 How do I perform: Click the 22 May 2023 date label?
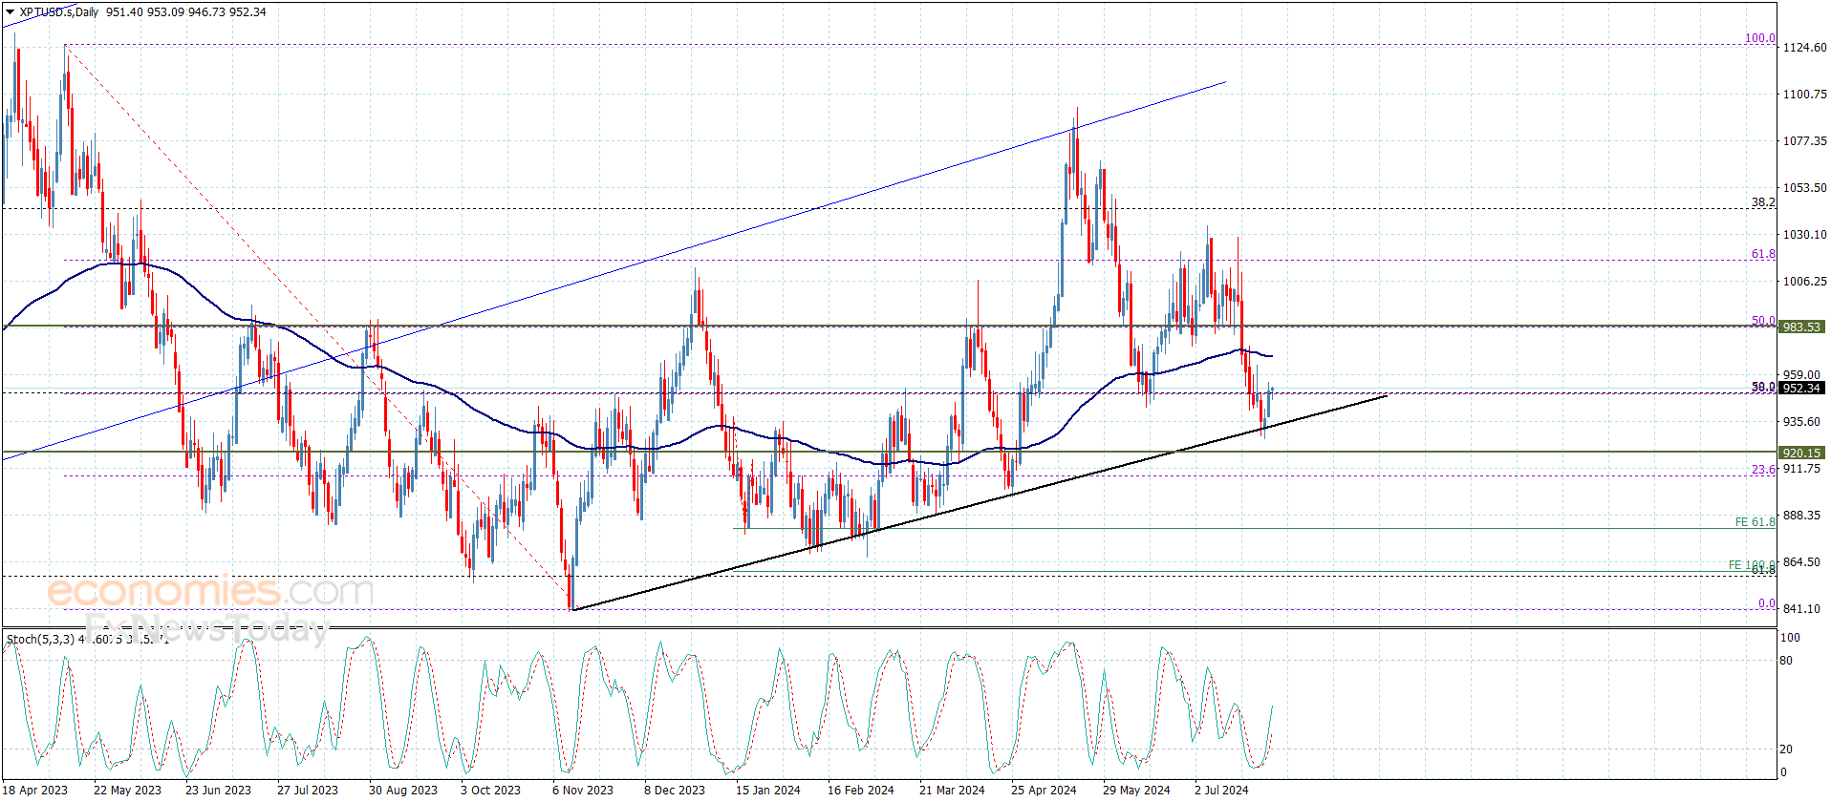click(x=127, y=790)
